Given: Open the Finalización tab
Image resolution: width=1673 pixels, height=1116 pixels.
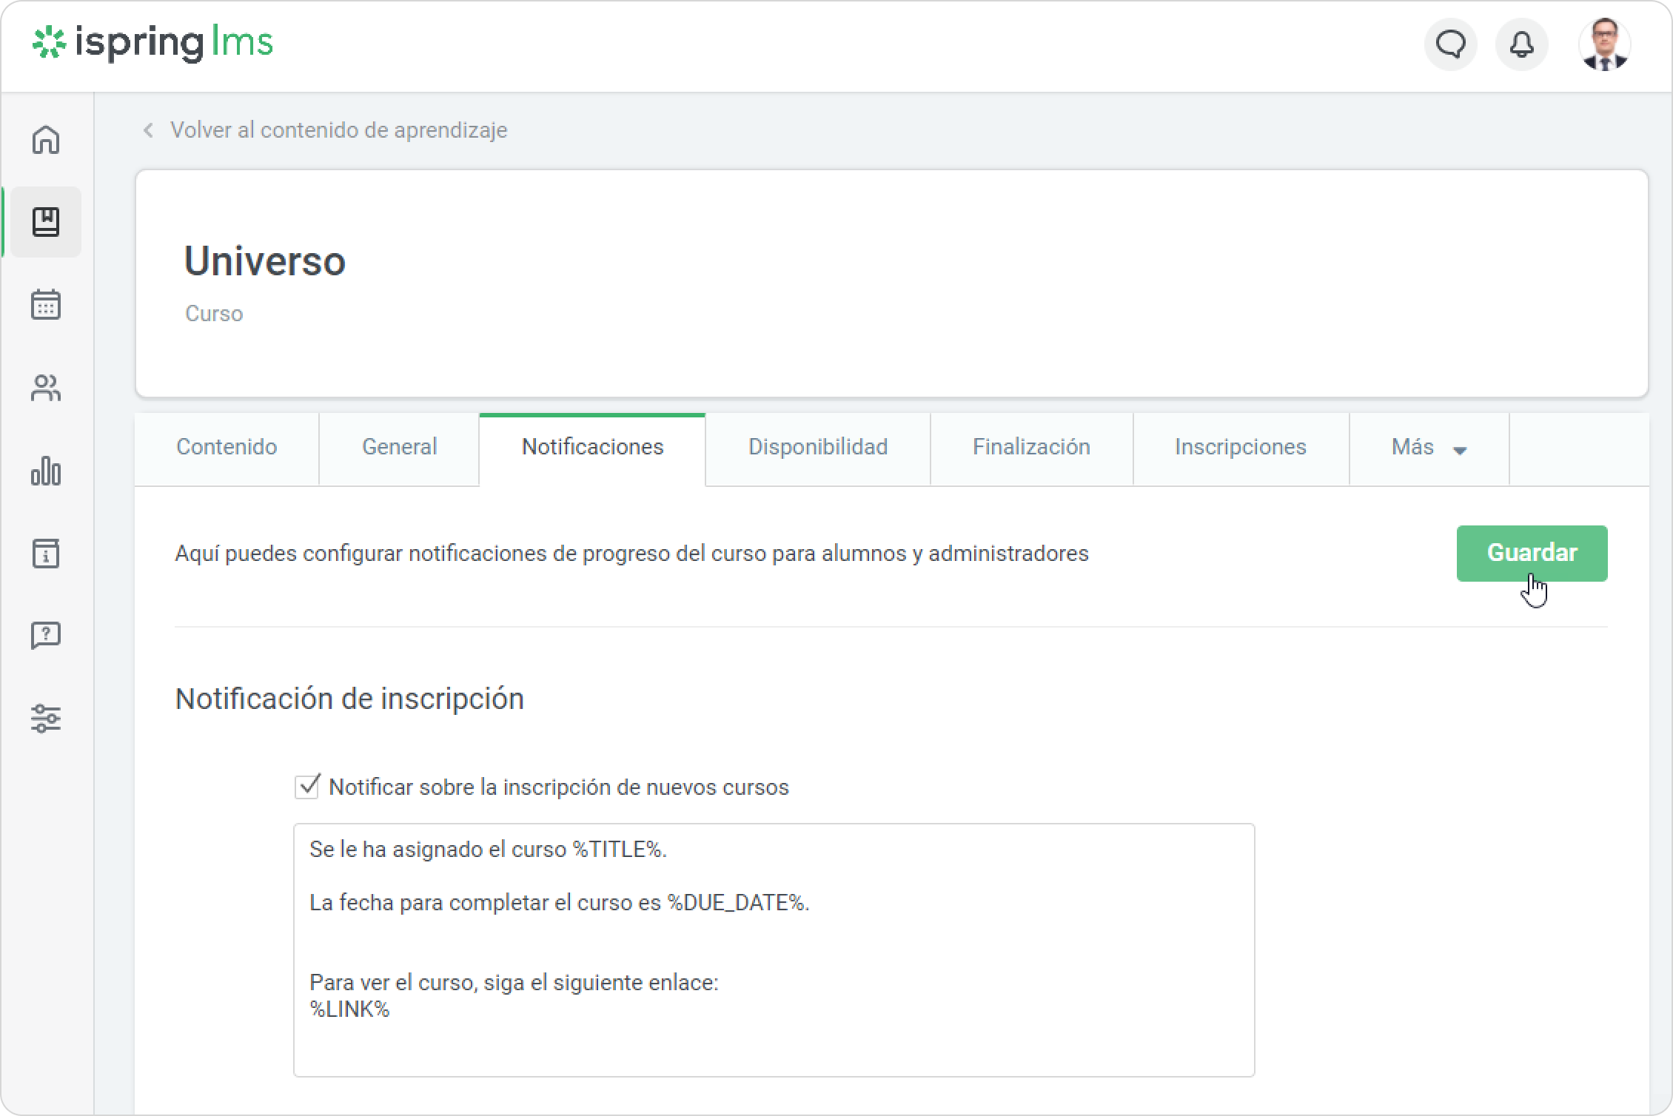Looking at the screenshot, I should 1030,448.
